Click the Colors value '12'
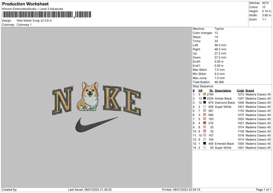The height and width of the screenshot is (193, 273). [x=264, y=7]
